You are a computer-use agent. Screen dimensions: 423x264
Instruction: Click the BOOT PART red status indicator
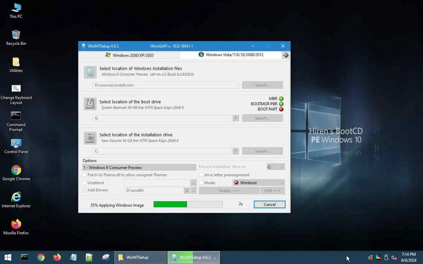281,109
